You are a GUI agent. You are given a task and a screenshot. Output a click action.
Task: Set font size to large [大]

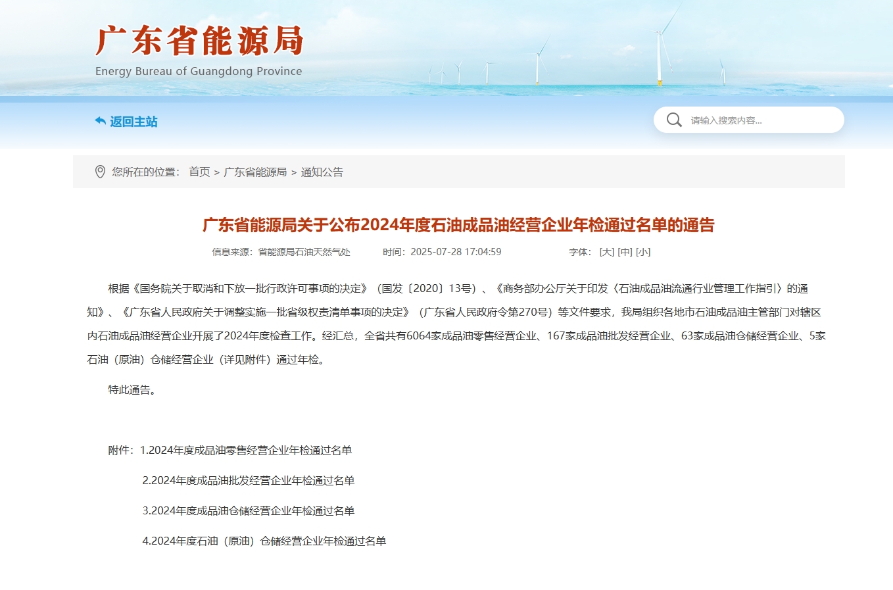[607, 252]
